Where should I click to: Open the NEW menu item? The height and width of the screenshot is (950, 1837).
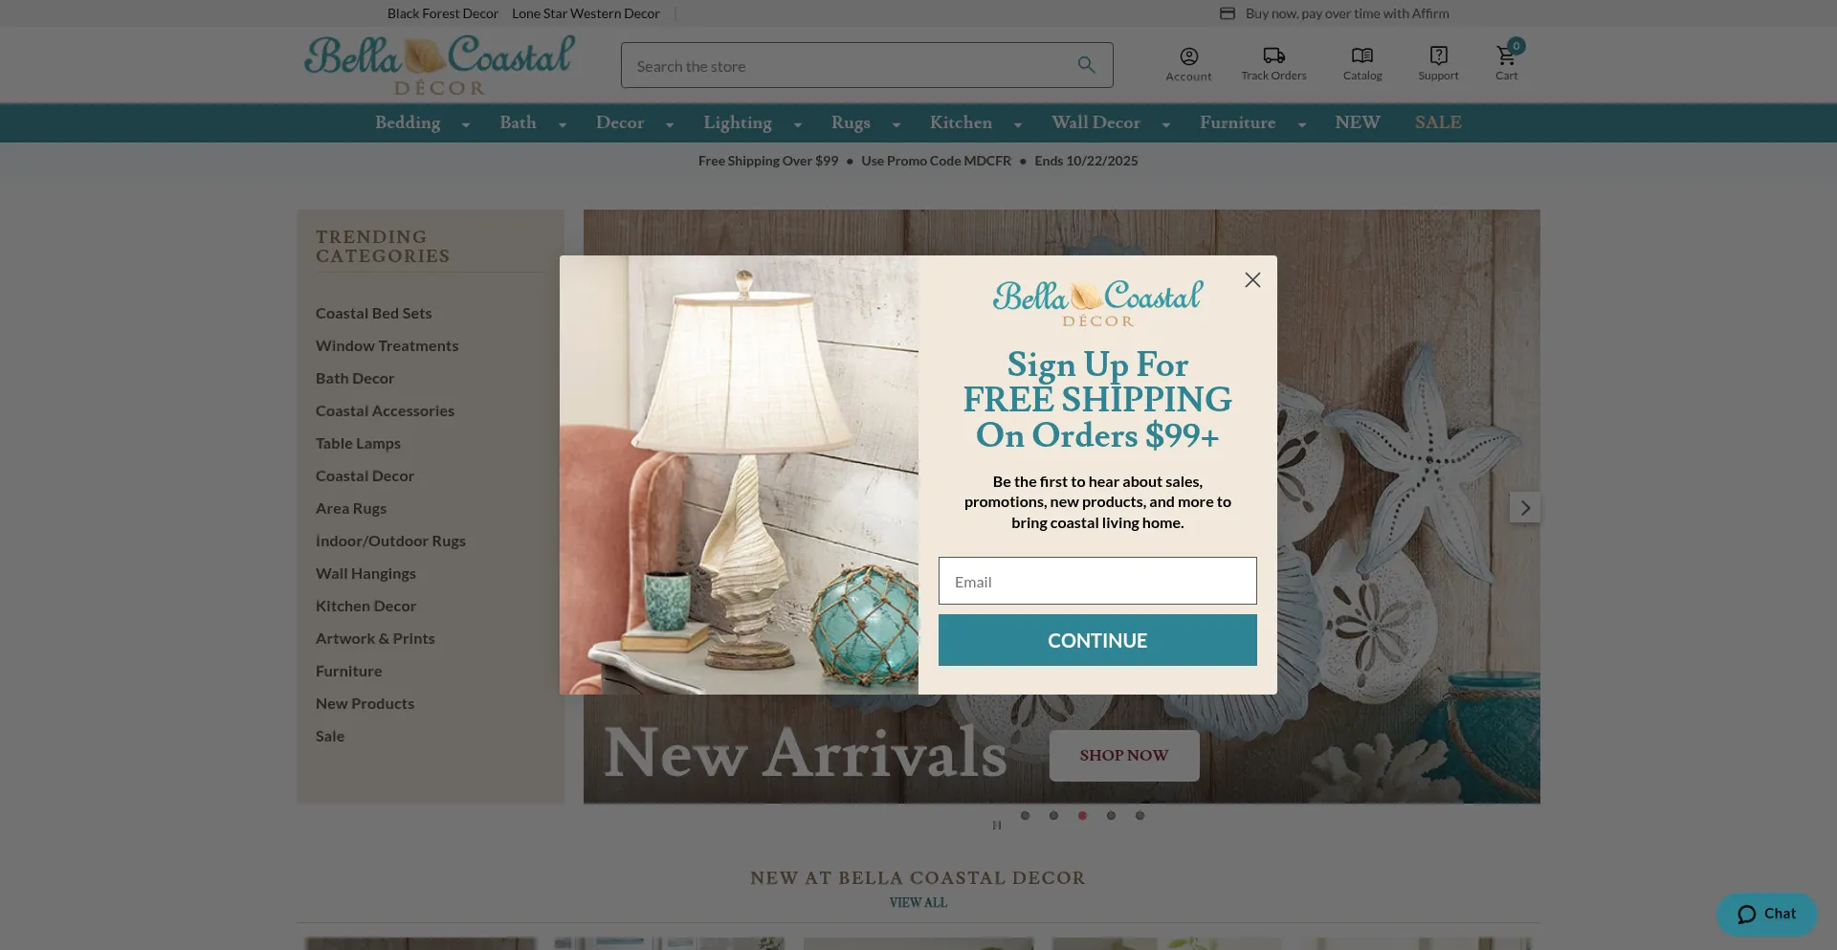point(1358,122)
